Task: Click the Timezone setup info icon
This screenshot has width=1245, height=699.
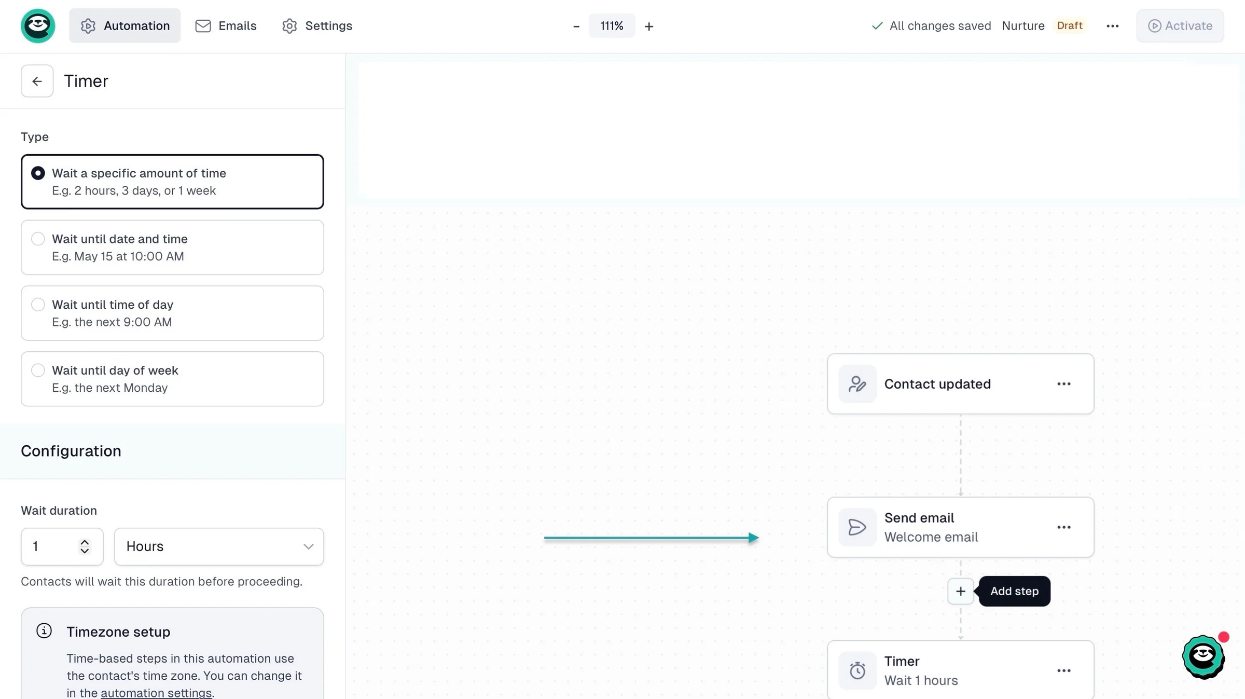Action: pyautogui.click(x=44, y=631)
